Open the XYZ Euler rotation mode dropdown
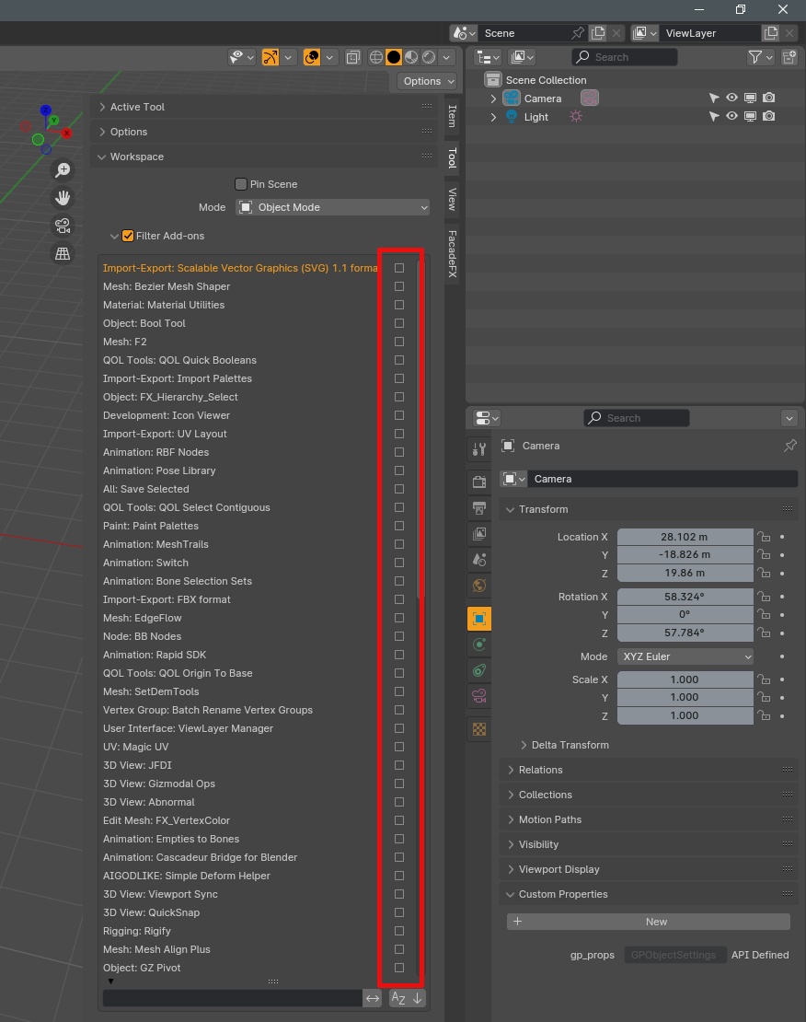 [x=685, y=656]
